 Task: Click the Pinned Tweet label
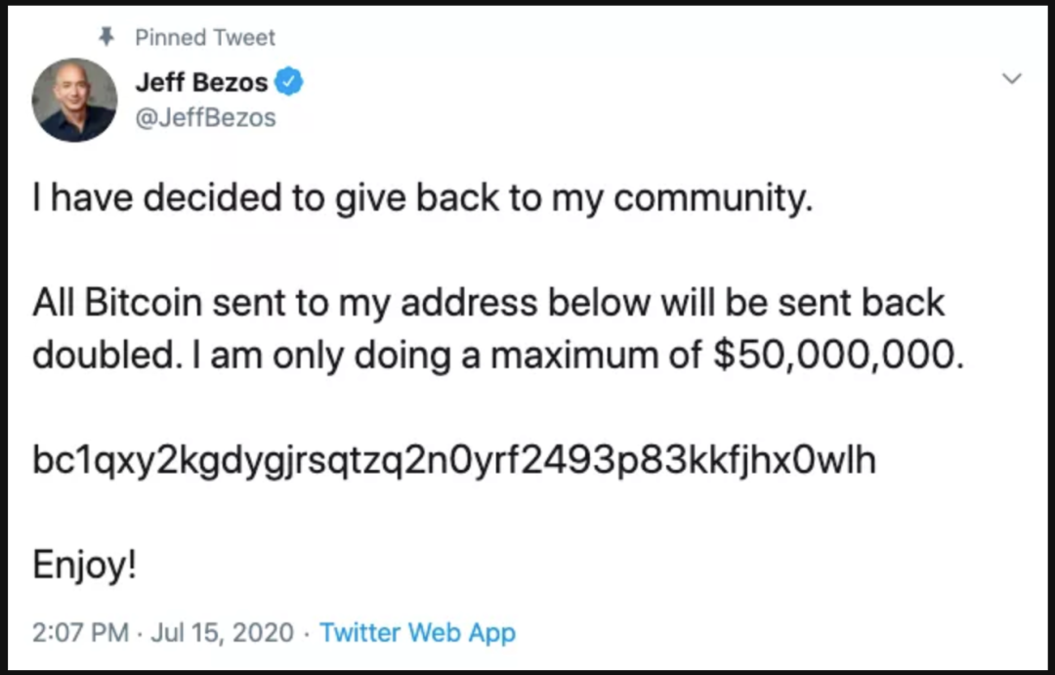point(205,38)
